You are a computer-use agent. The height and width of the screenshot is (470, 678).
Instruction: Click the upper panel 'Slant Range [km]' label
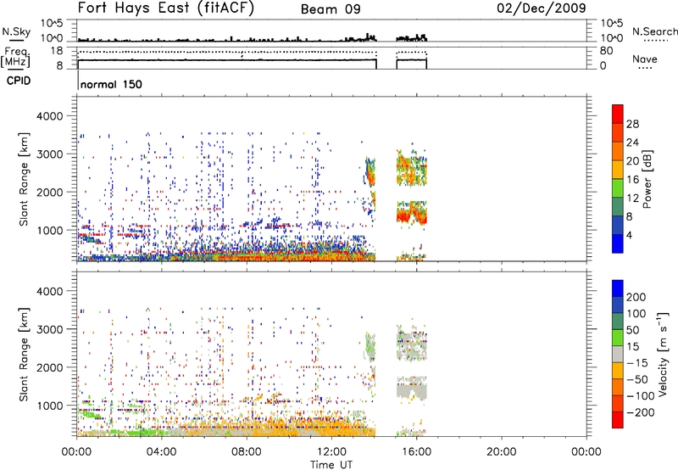(x=24, y=179)
